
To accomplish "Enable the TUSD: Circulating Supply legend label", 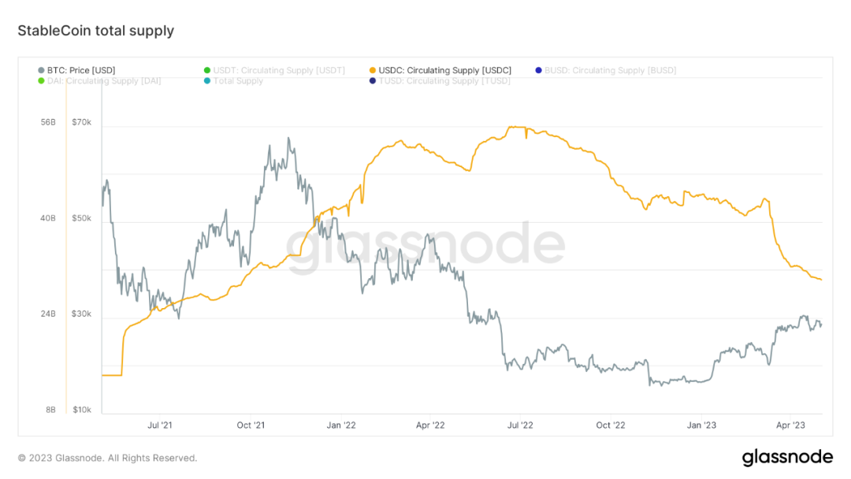I will point(444,81).
